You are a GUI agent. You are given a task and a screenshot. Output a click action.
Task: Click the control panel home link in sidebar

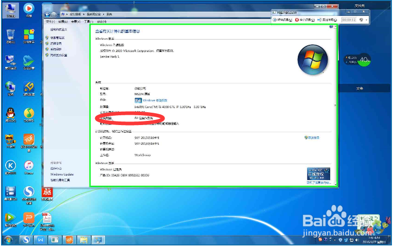(x=59, y=30)
